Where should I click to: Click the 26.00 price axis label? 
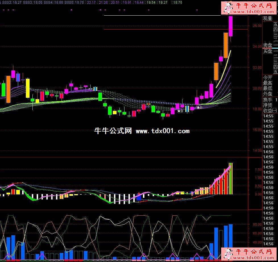click(x=257, y=26)
